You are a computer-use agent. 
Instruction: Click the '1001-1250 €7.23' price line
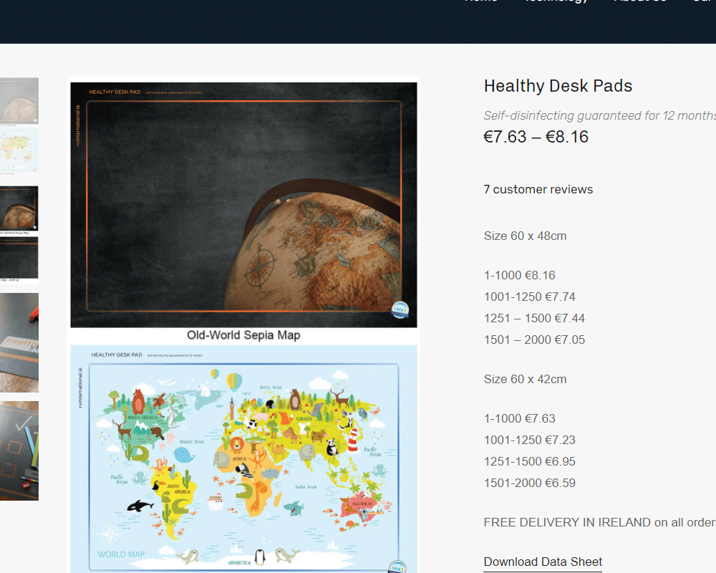[x=530, y=440]
